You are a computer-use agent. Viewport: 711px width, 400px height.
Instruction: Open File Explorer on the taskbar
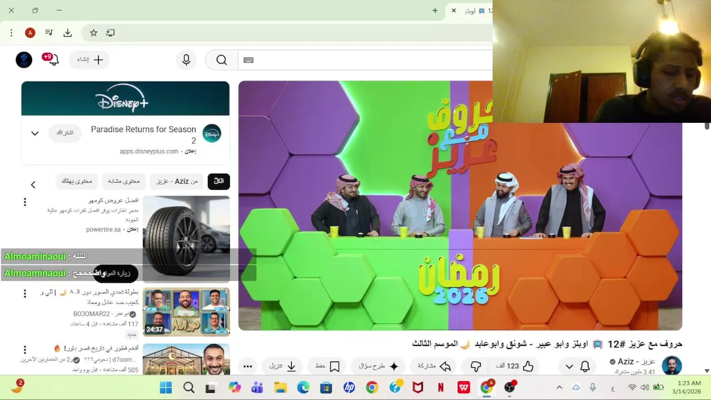coord(280,388)
